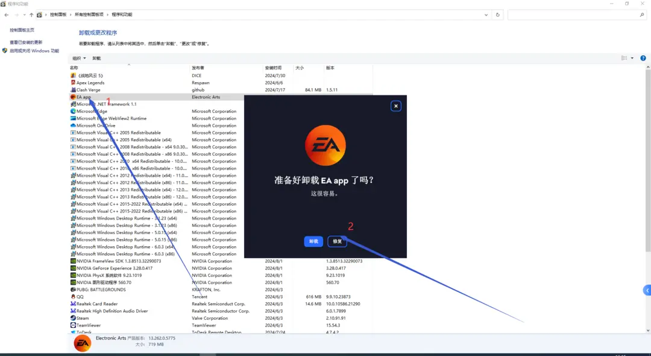Viewport: 651px width, 356px height.
Task: Select the NVIDIA PhysX 系统软件 icon
Action: (x=73, y=275)
